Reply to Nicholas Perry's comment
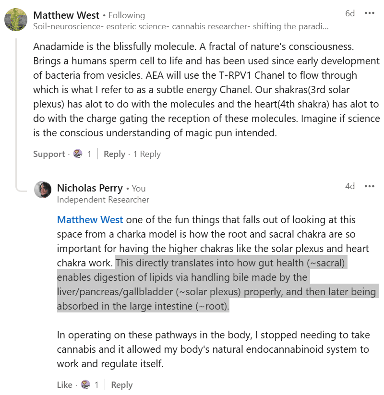Viewport: 384px width, 395px height. coord(121,385)
